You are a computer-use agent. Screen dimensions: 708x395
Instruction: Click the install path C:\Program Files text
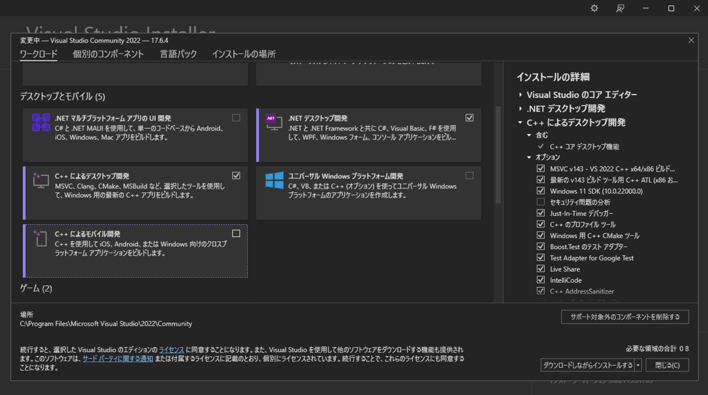pyautogui.click(x=106, y=324)
